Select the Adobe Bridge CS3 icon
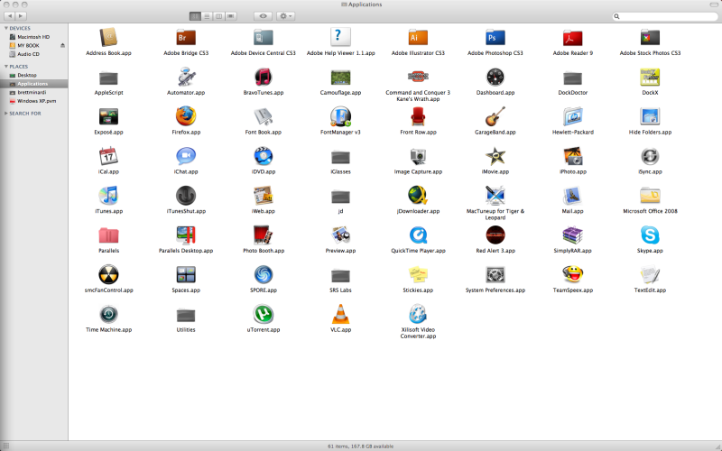The height and width of the screenshot is (451, 722). pyautogui.click(x=186, y=37)
